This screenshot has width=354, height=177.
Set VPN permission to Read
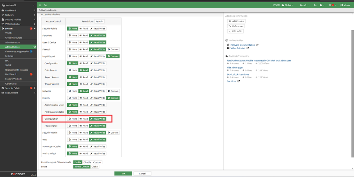tap(83, 139)
